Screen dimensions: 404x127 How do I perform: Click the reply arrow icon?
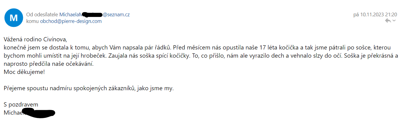(x=388, y=21)
